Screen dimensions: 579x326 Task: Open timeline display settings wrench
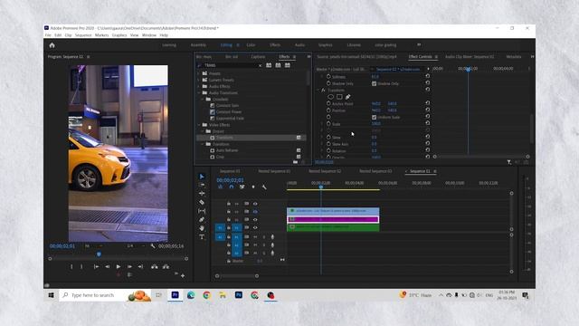(x=264, y=187)
